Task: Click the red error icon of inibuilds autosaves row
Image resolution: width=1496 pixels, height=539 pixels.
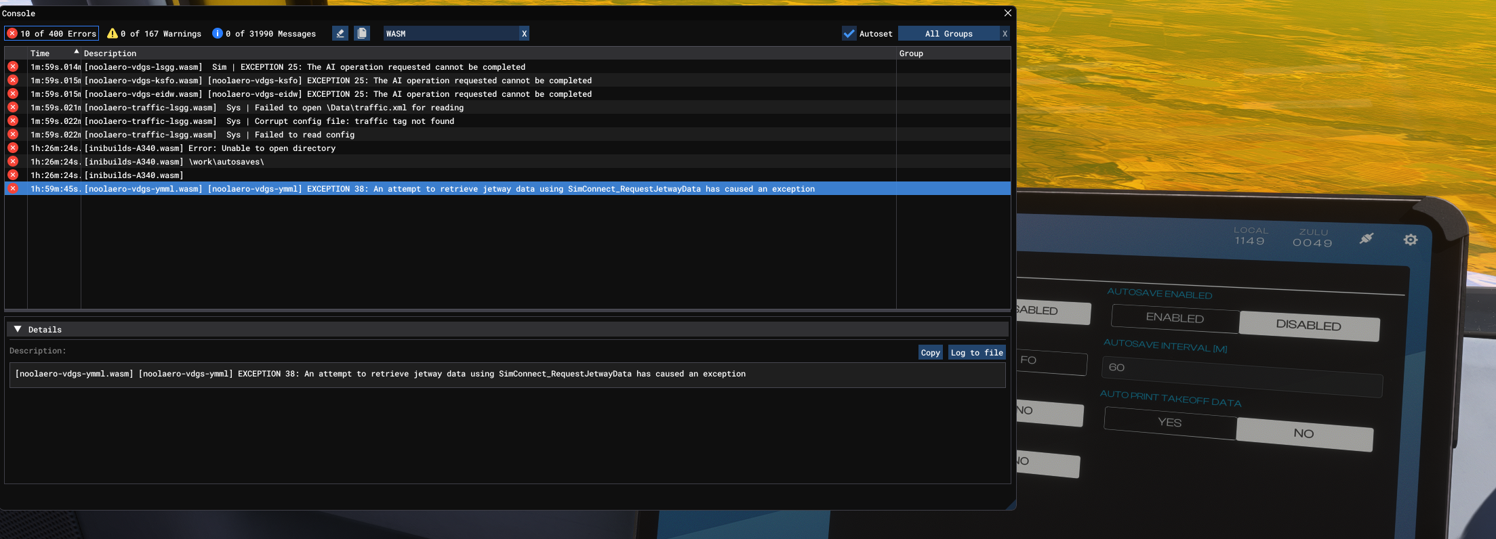Action: [x=13, y=161]
